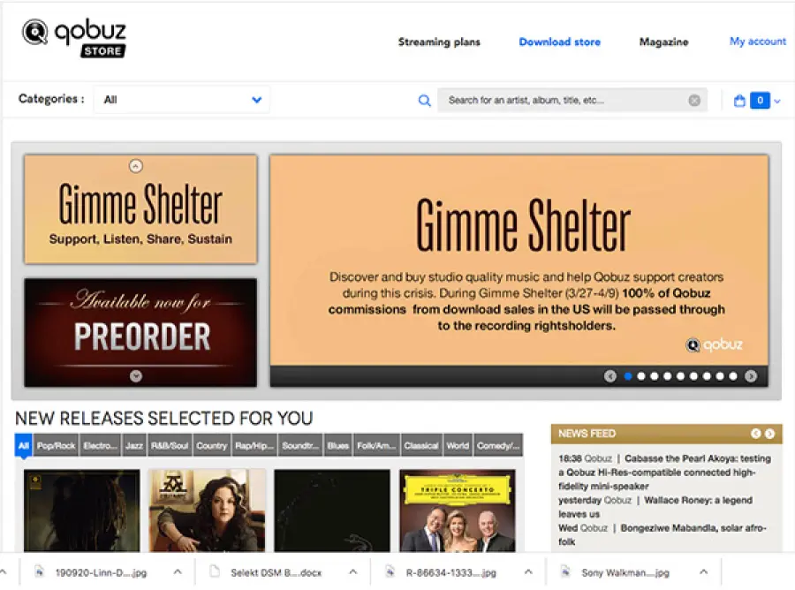Advance to next carousel banner arrow

[751, 376]
